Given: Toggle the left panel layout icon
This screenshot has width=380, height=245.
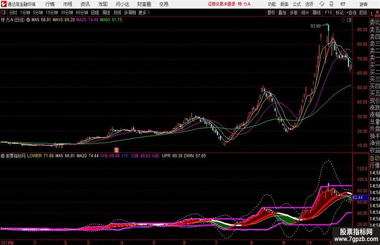Looking at the screenshot, I should (4, 13).
